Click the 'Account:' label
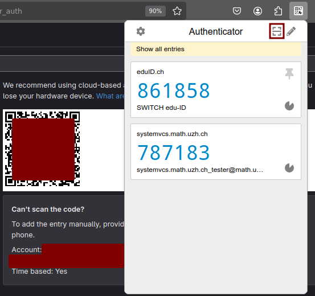The height and width of the screenshot is (296, 315). click(27, 250)
